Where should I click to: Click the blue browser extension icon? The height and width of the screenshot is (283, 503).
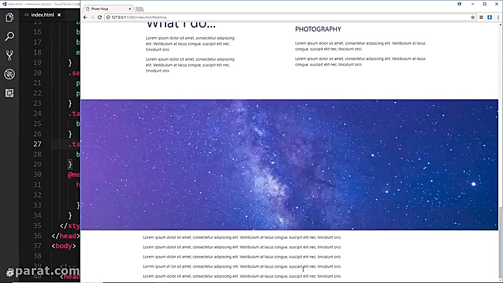tap(489, 17)
